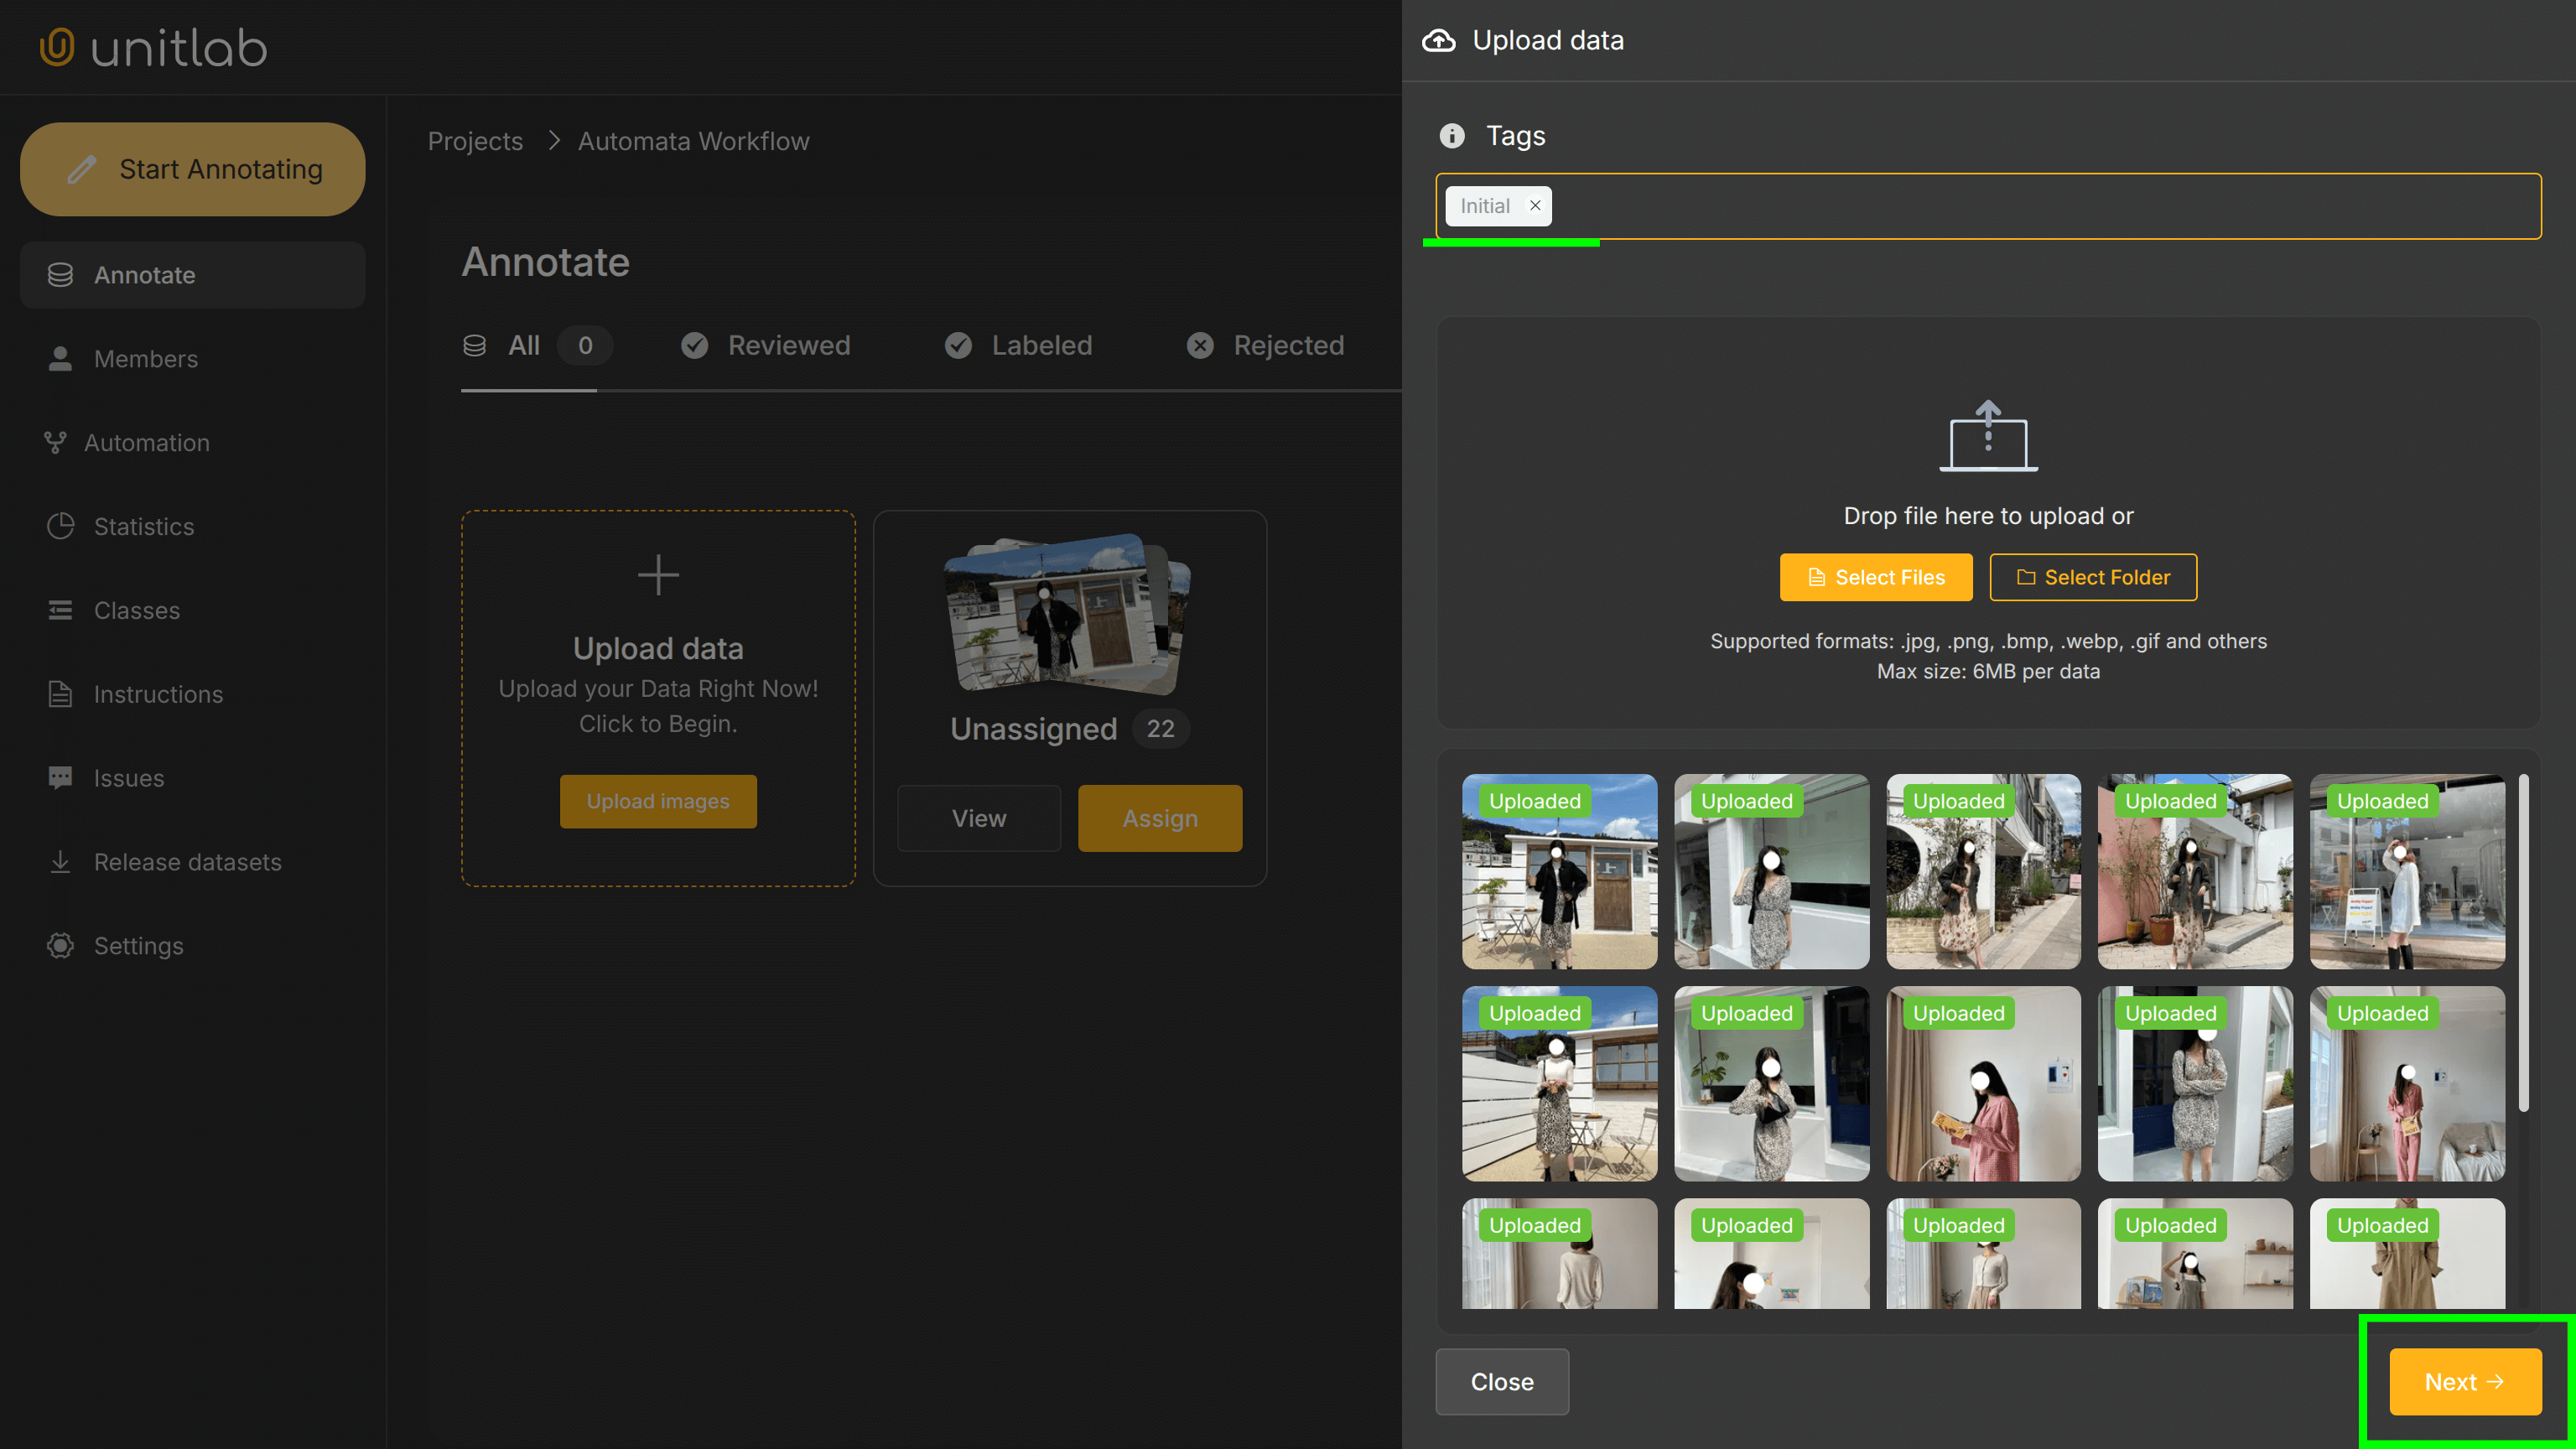
Task: Select the first uploaded image thumbnail
Action: pos(1559,872)
